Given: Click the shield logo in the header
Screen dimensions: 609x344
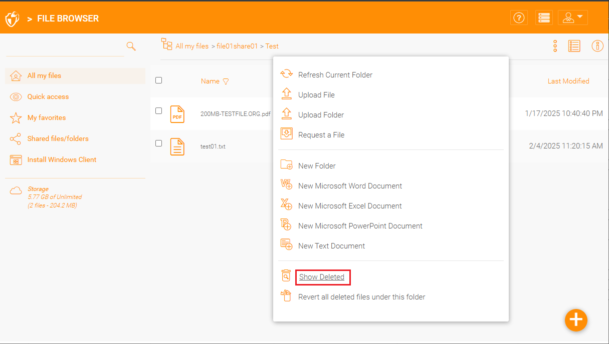Looking at the screenshot, I should coord(12,19).
